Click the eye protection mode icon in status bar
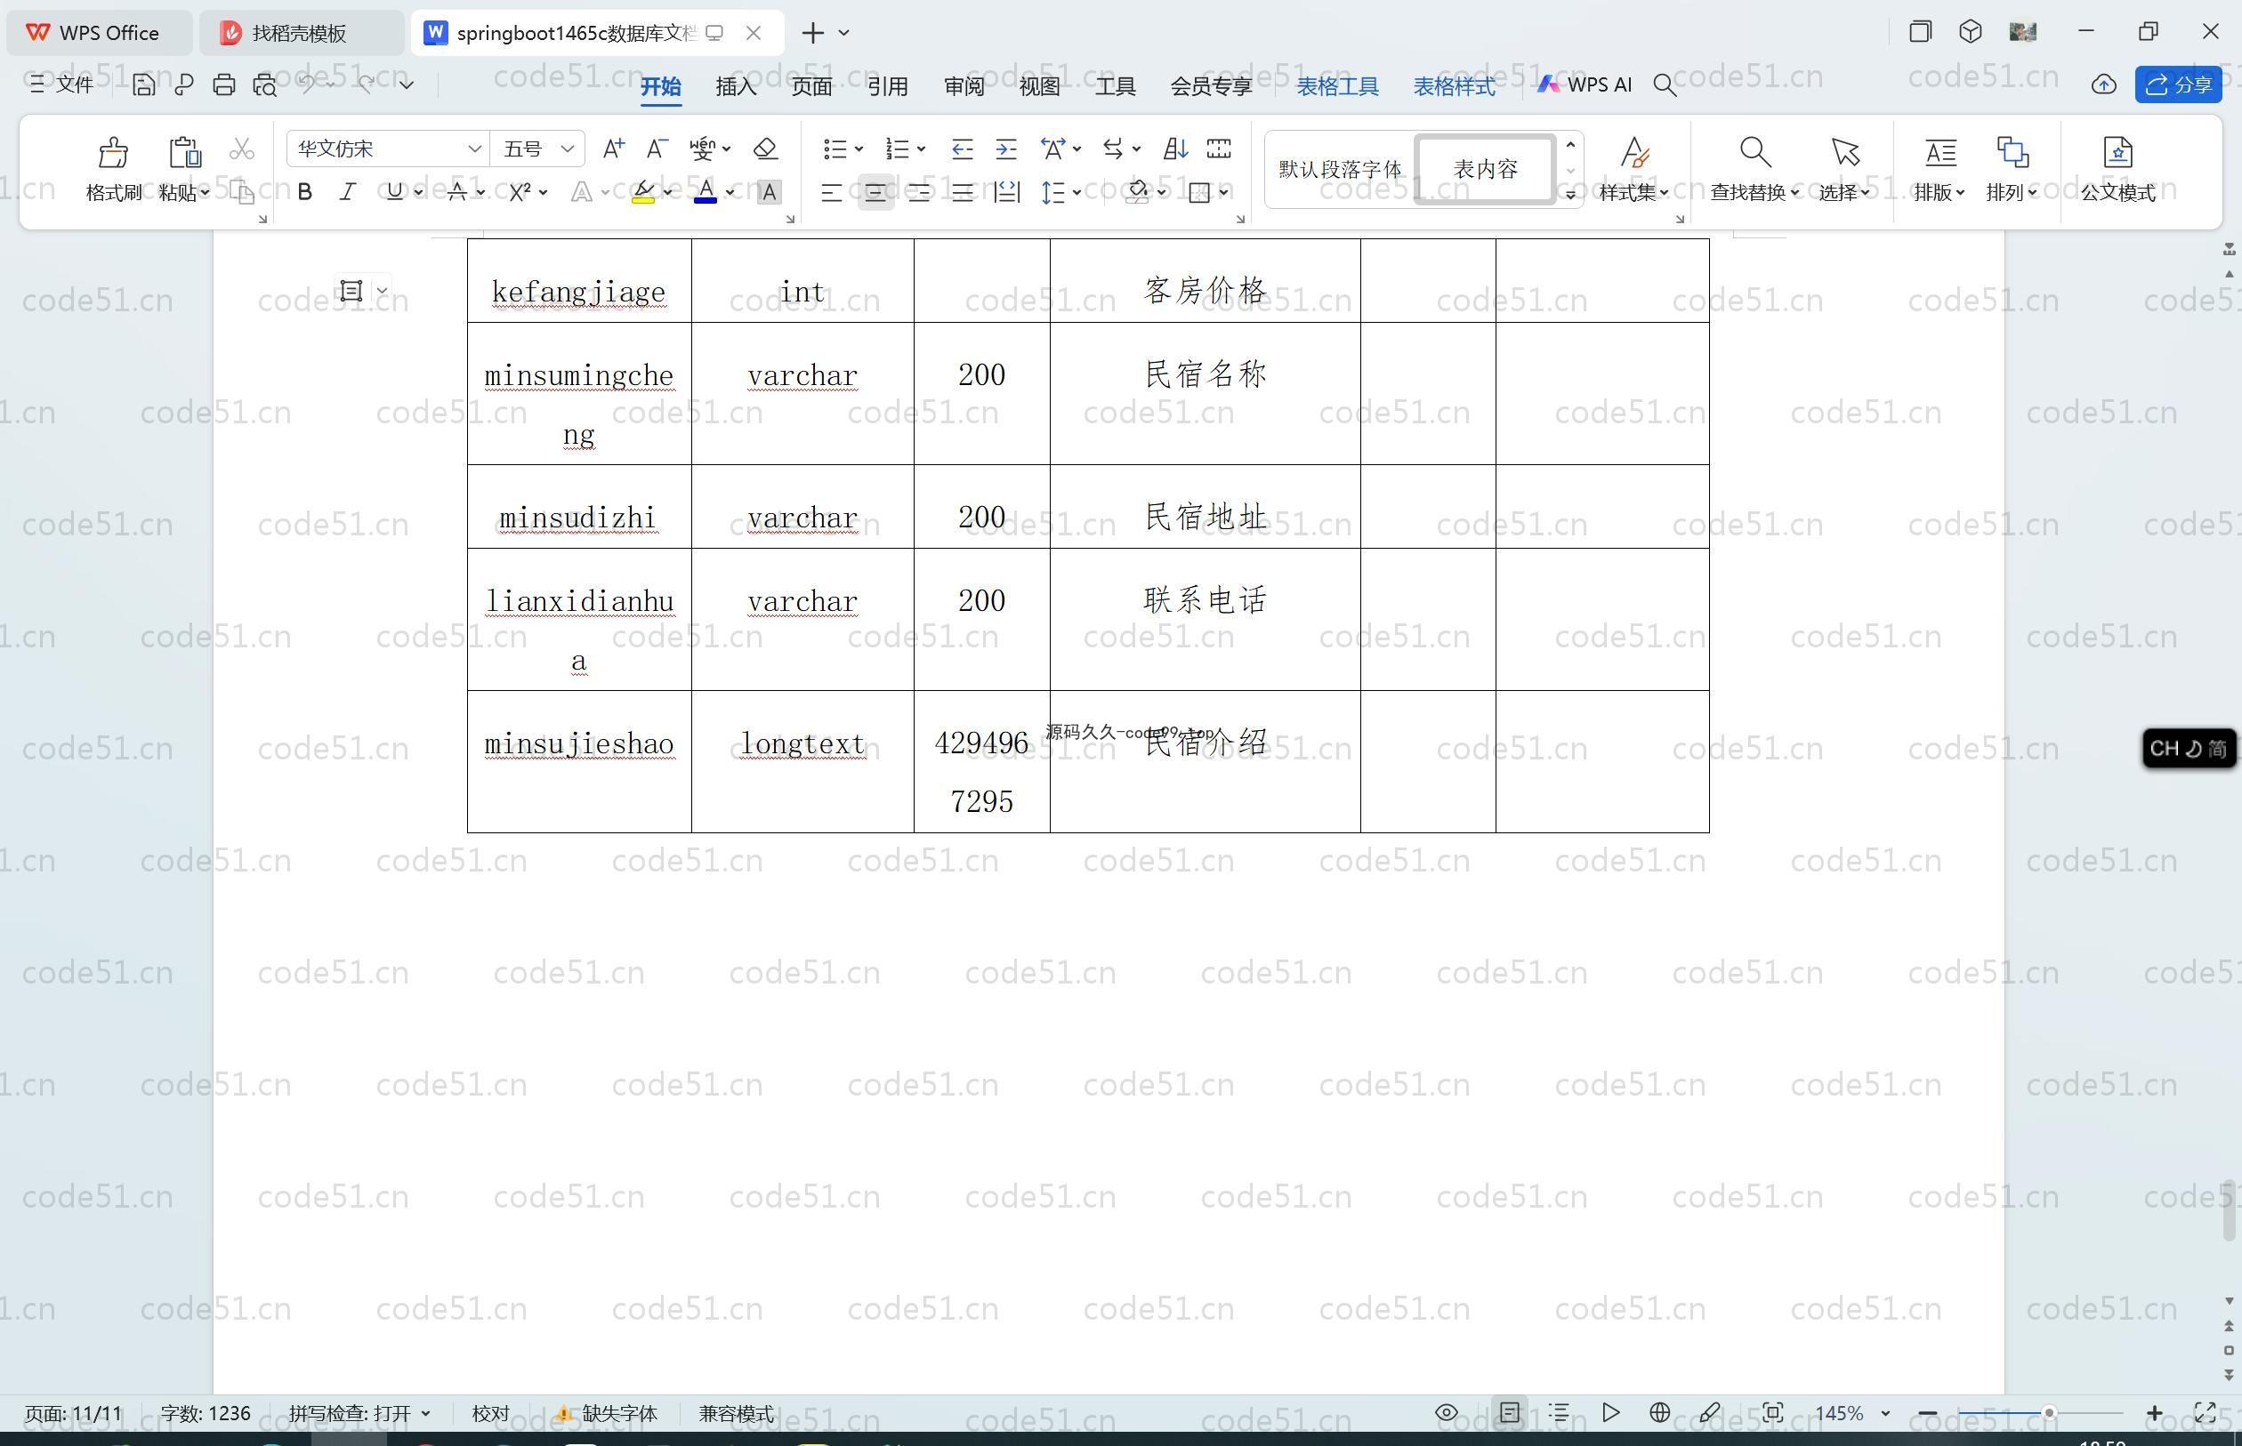2242x1446 pixels. 1447,1412
